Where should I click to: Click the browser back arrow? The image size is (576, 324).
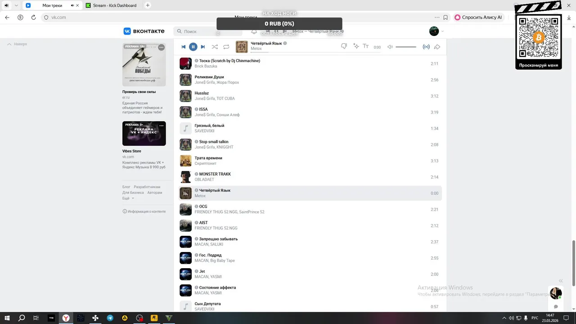point(7,18)
